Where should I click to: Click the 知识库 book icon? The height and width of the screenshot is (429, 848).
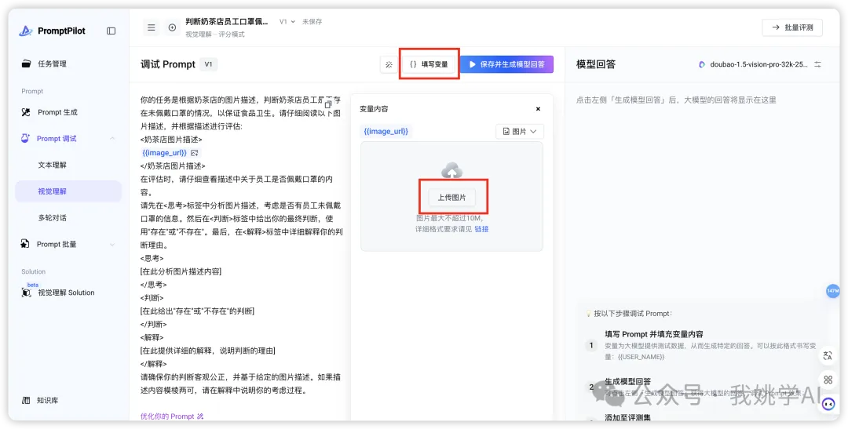tap(26, 400)
